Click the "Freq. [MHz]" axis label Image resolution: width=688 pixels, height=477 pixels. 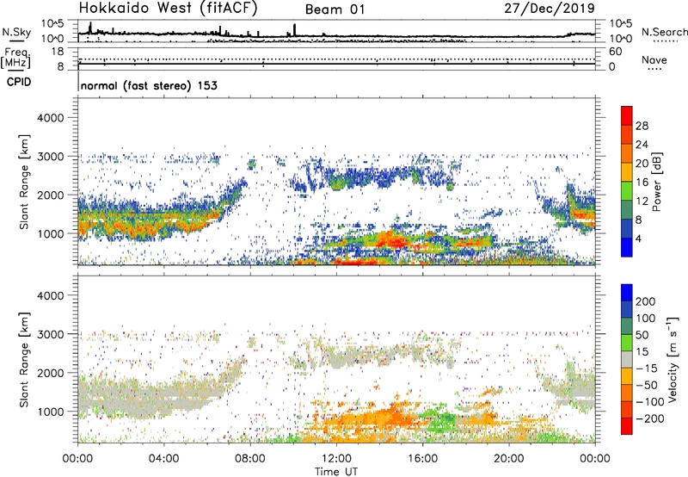pos(16,58)
